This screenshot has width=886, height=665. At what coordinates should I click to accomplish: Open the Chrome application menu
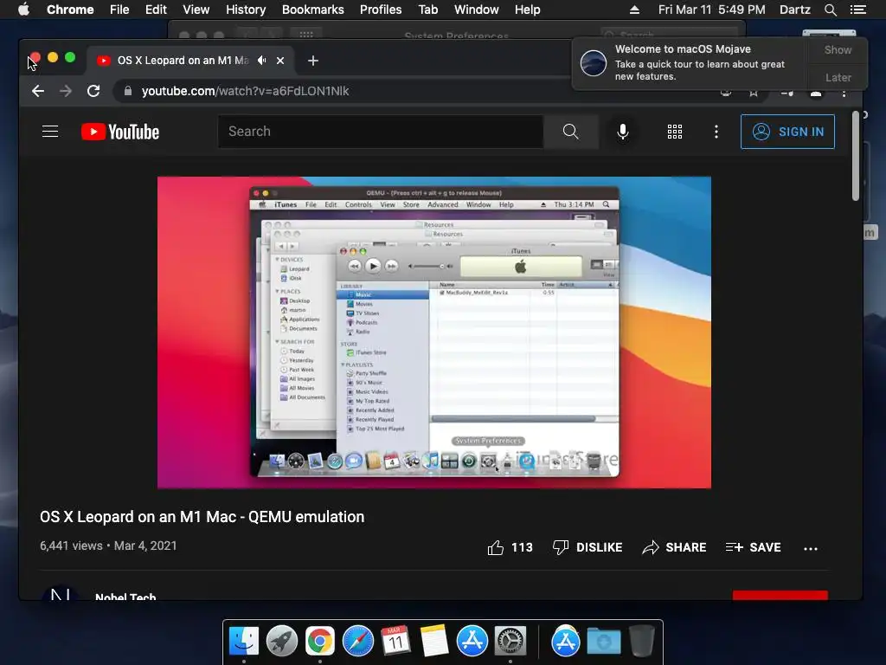[70, 10]
